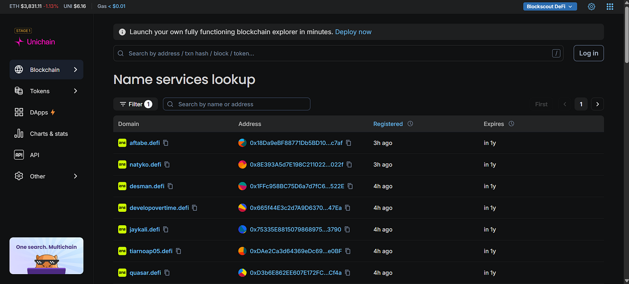Screen dimensions: 629x284
Task: Click the ETH $3,831.11 price text
Action: pyautogui.click(x=25, y=6)
